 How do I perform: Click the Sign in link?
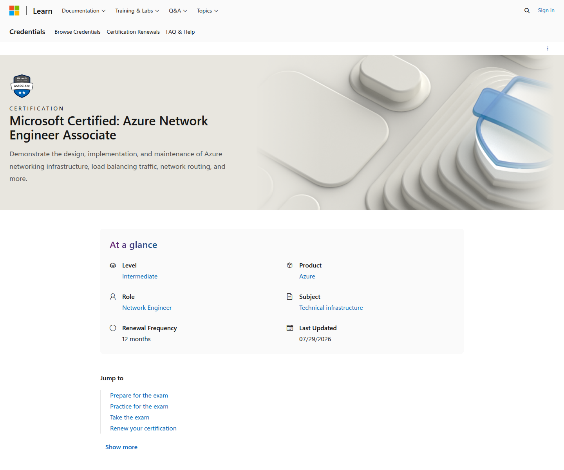(x=546, y=10)
